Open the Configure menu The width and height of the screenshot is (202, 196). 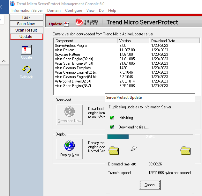click(74, 11)
